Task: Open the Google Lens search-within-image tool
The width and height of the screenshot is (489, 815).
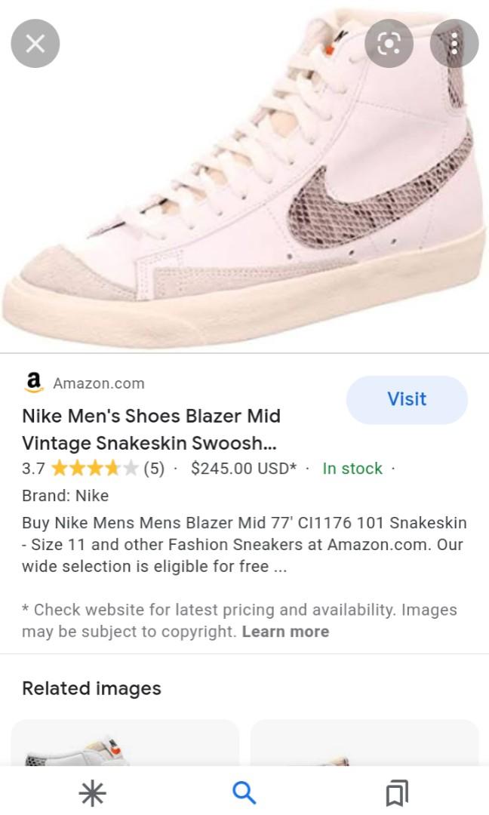Action: click(x=389, y=44)
